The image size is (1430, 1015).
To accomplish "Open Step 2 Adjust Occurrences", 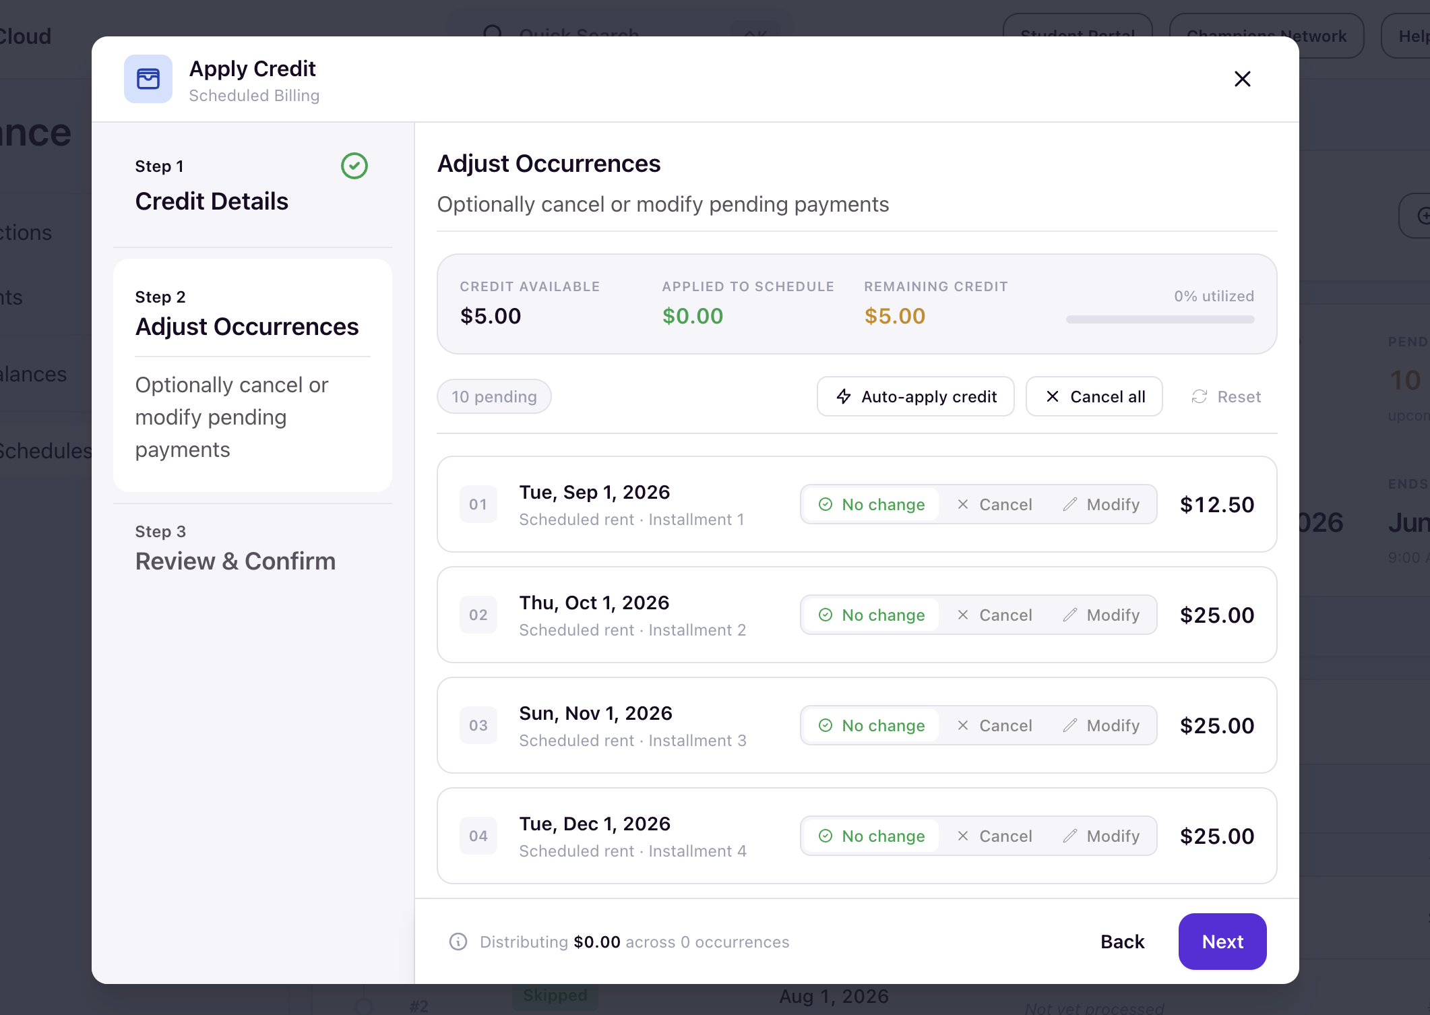I will pyautogui.click(x=252, y=375).
